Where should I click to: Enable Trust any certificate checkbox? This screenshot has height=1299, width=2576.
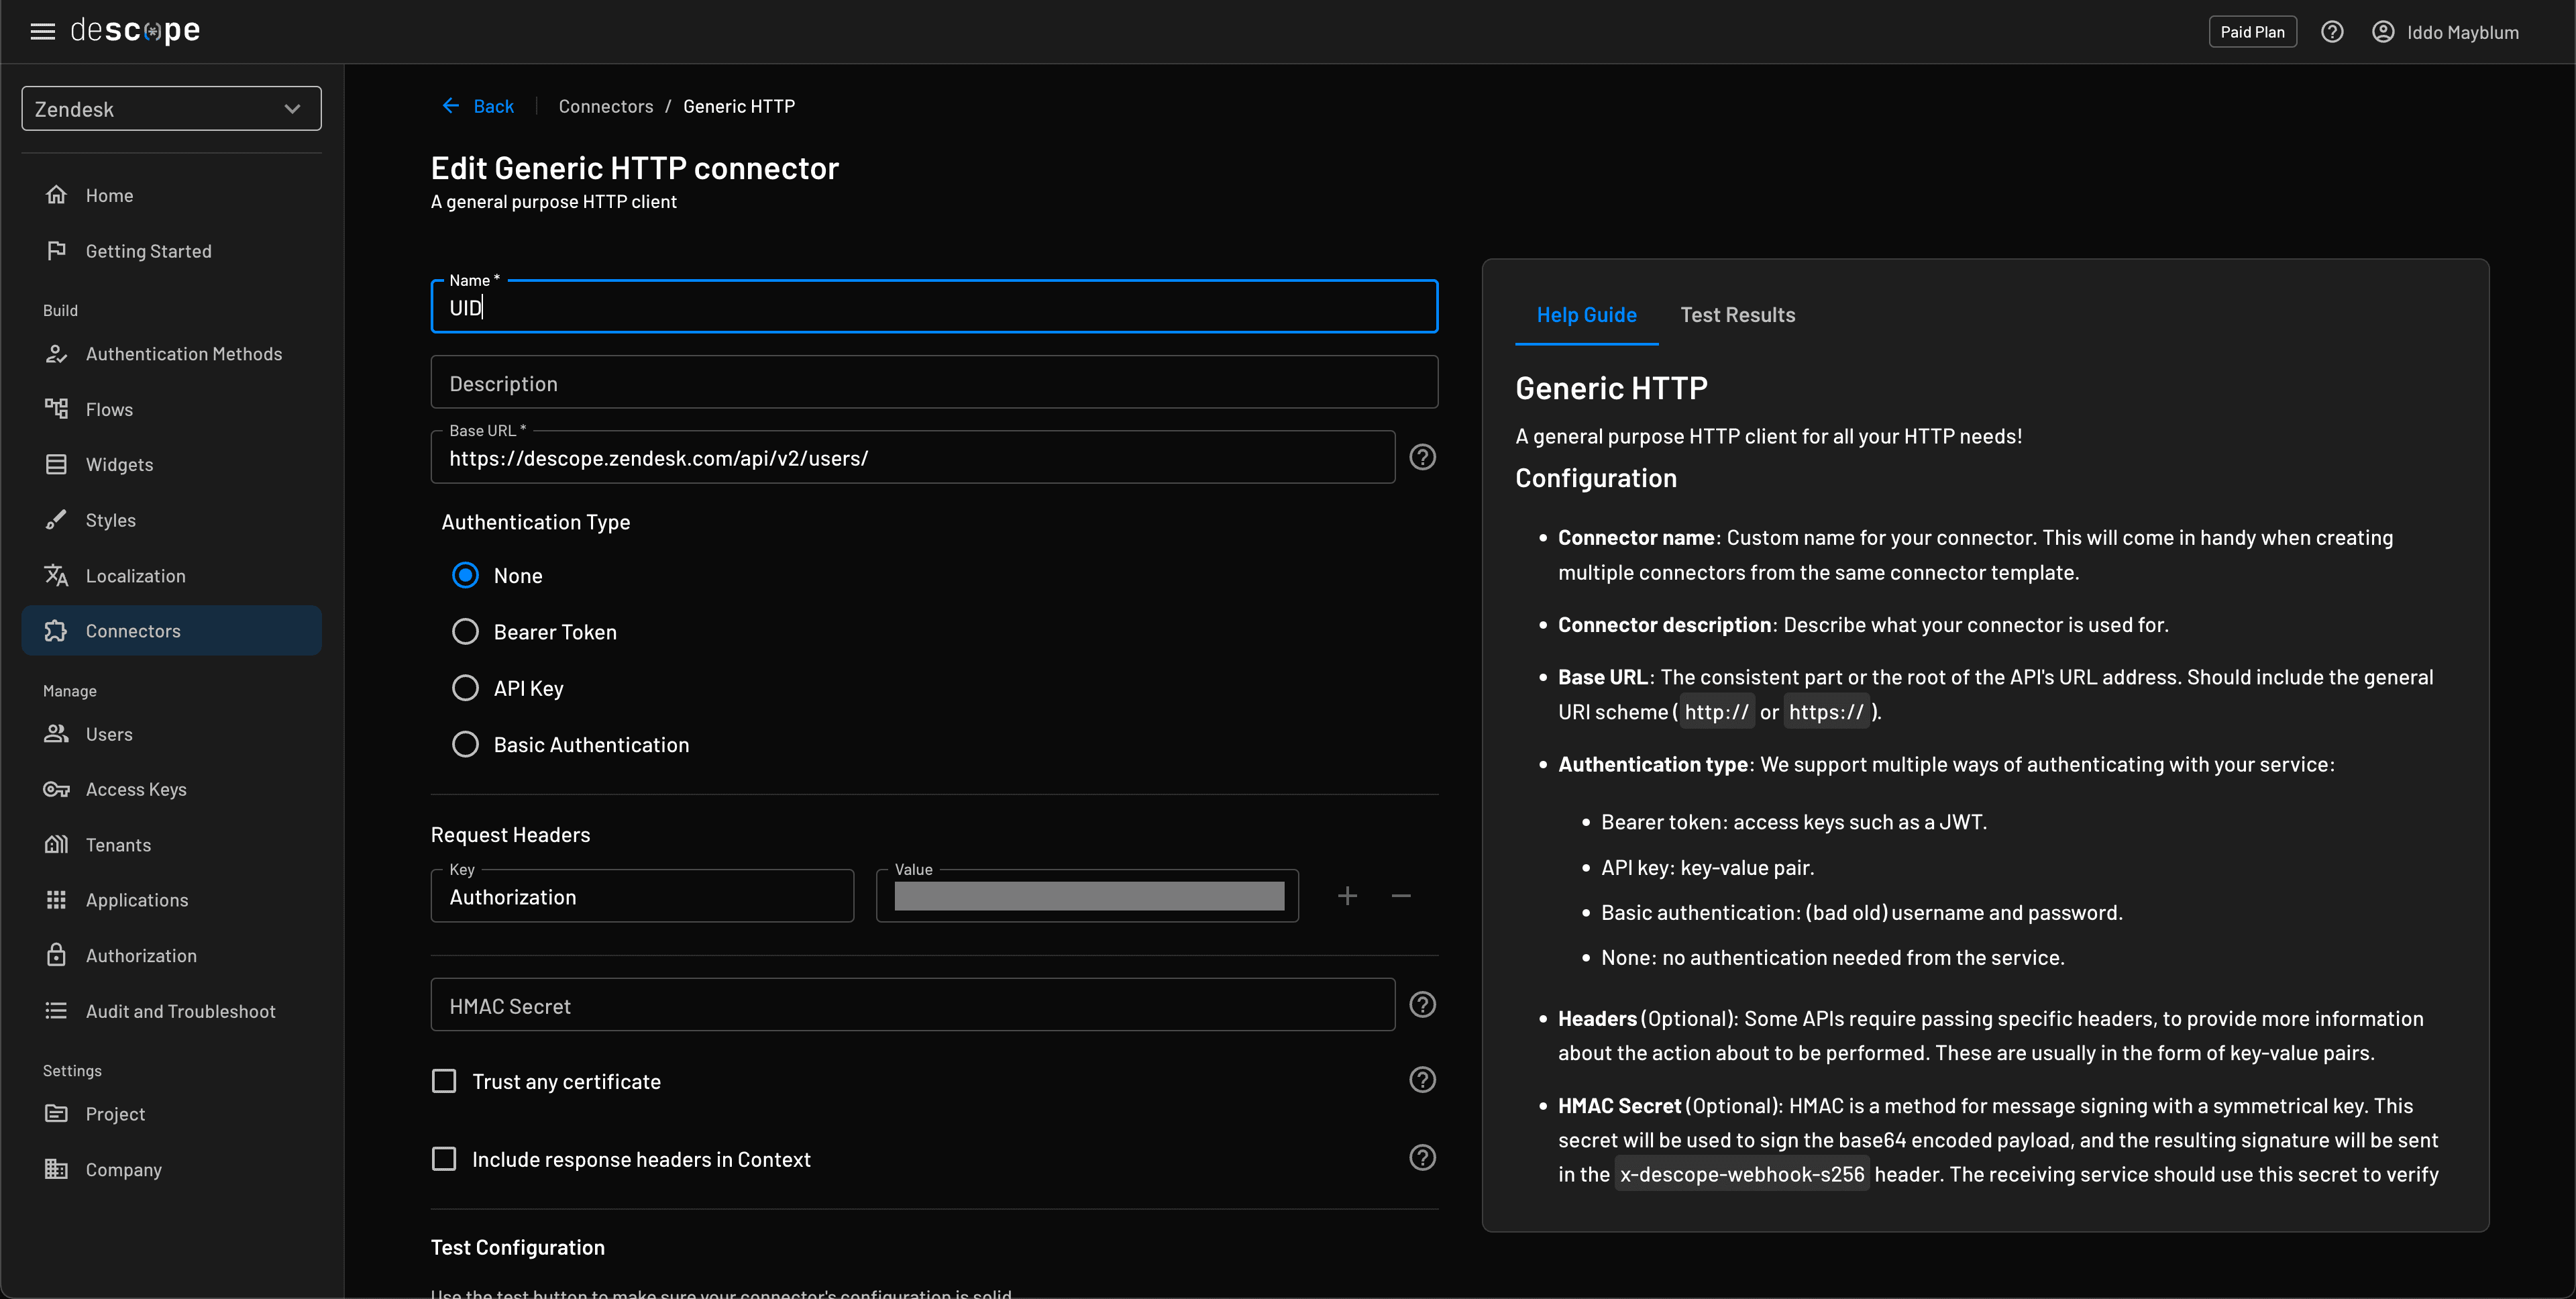tap(444, 1081)
